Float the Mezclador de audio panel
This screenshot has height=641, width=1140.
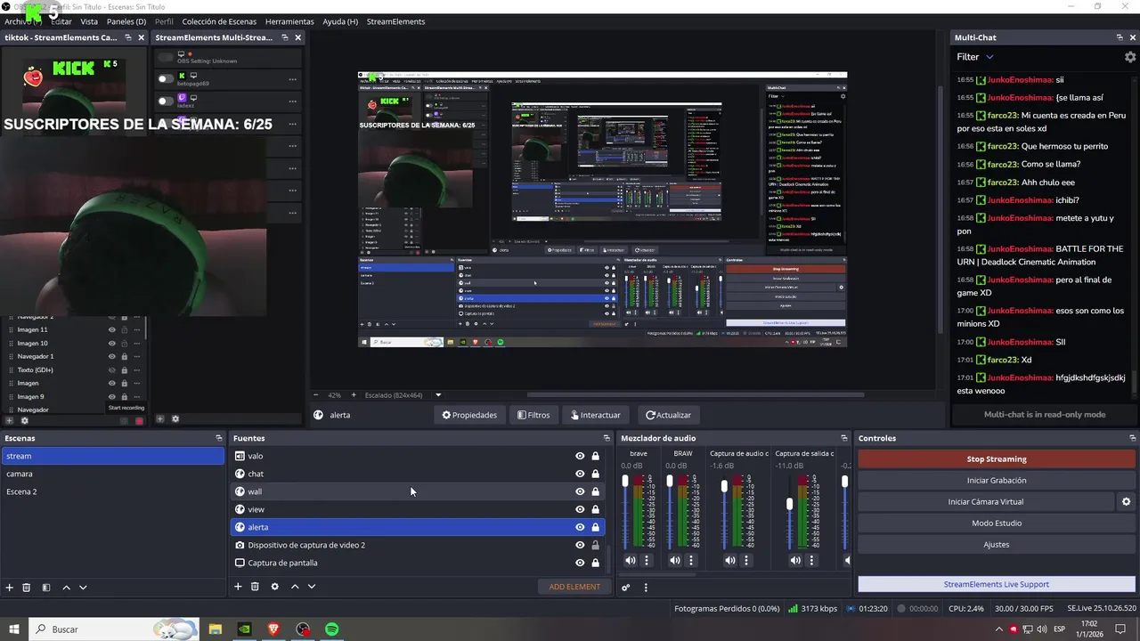844,438
